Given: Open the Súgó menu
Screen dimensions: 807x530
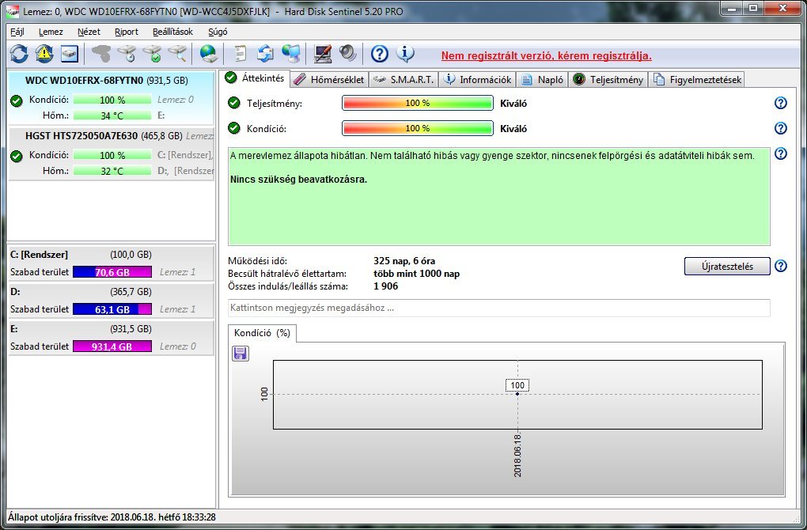Looking at the screenshot, I should [x=218, y=32].
